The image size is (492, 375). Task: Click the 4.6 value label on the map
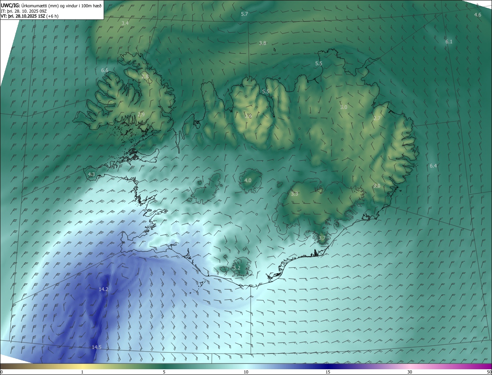pos(477,15)
